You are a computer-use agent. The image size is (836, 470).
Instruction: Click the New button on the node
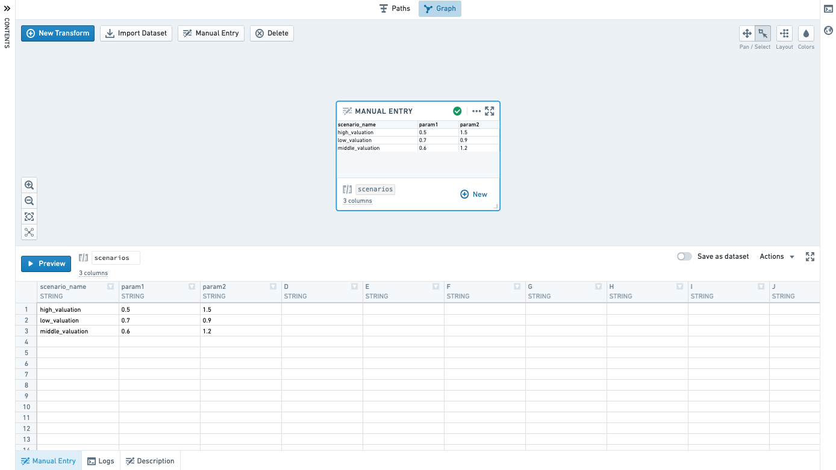[x=474, y=194]
